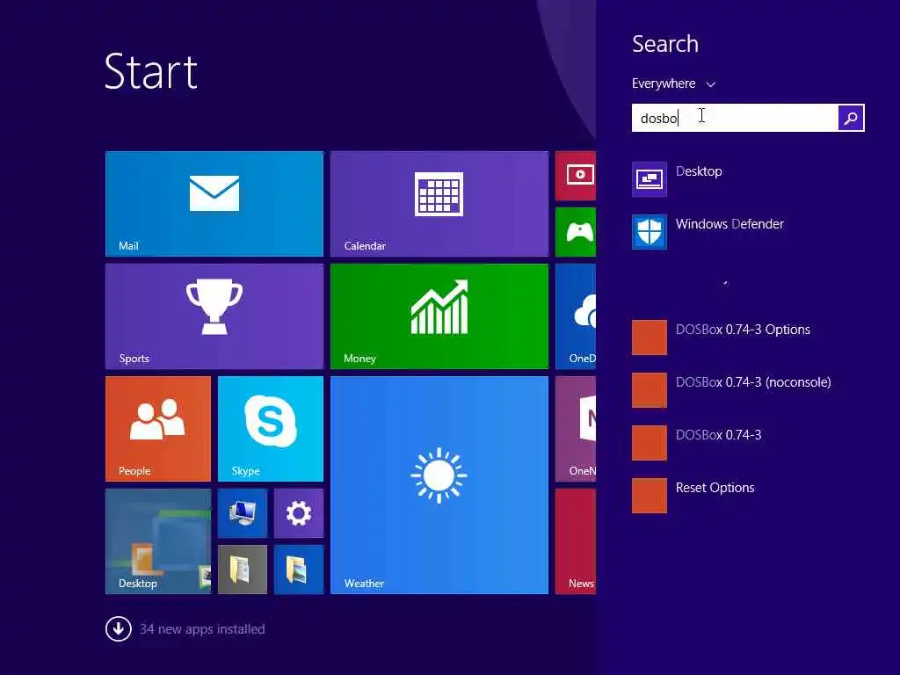The width and height of the screenshot is (900, 675).
Task: Click DOSBox 0.74-3 Options result icon
Action: (650, 337)
